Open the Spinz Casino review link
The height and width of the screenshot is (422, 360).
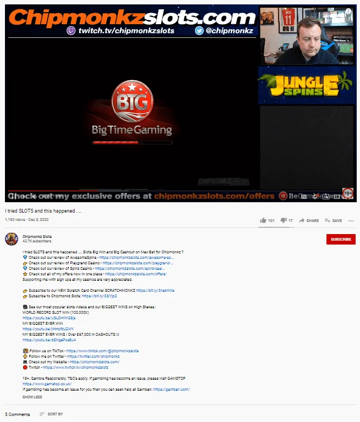130,269
